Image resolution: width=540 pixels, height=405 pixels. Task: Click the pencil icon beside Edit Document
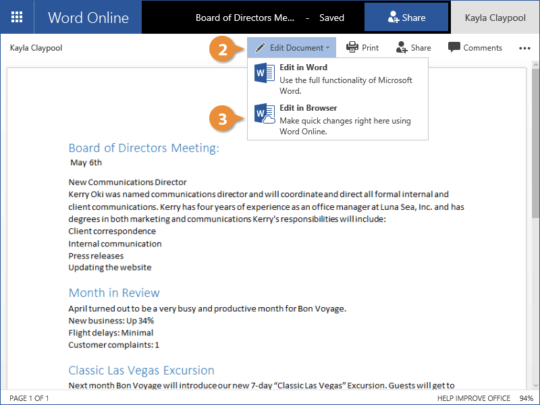pos(260,48)
